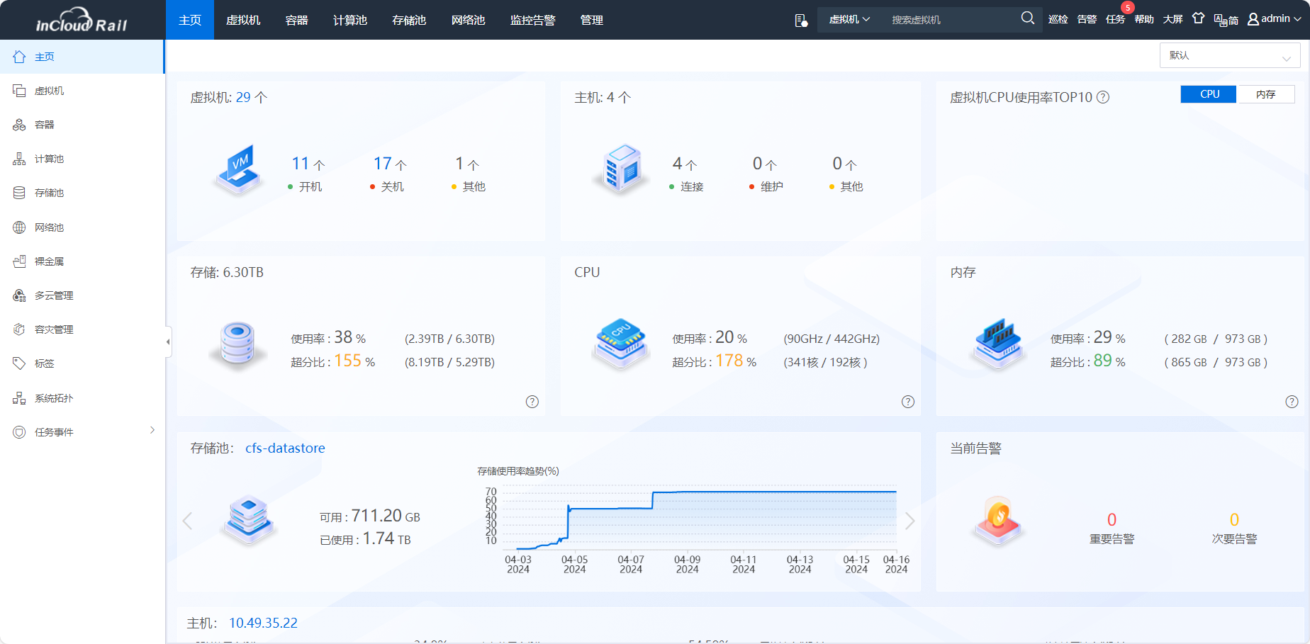This screenshot has width=1310, height=644.
Task: Expand the 虚拟机 search type dropdown
Action: (849, 20)
